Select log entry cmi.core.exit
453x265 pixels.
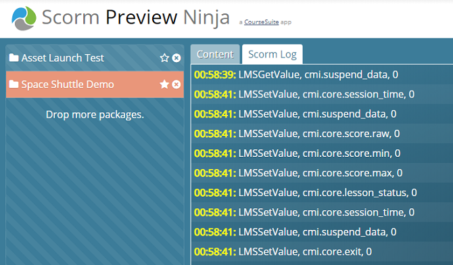pyautogui.click(x=322, y=251)
